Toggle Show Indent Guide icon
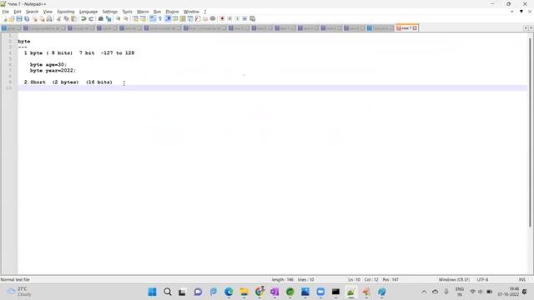Viewport: 534px width, 300px height. [168, 18]
